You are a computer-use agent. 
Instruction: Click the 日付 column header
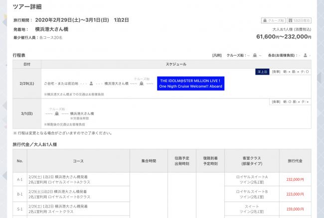27,64
